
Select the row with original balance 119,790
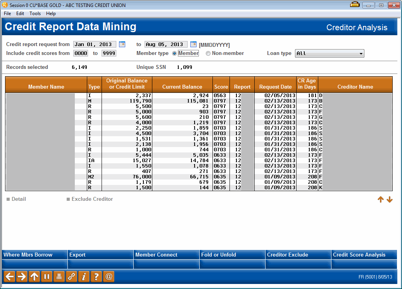point(199,101)
